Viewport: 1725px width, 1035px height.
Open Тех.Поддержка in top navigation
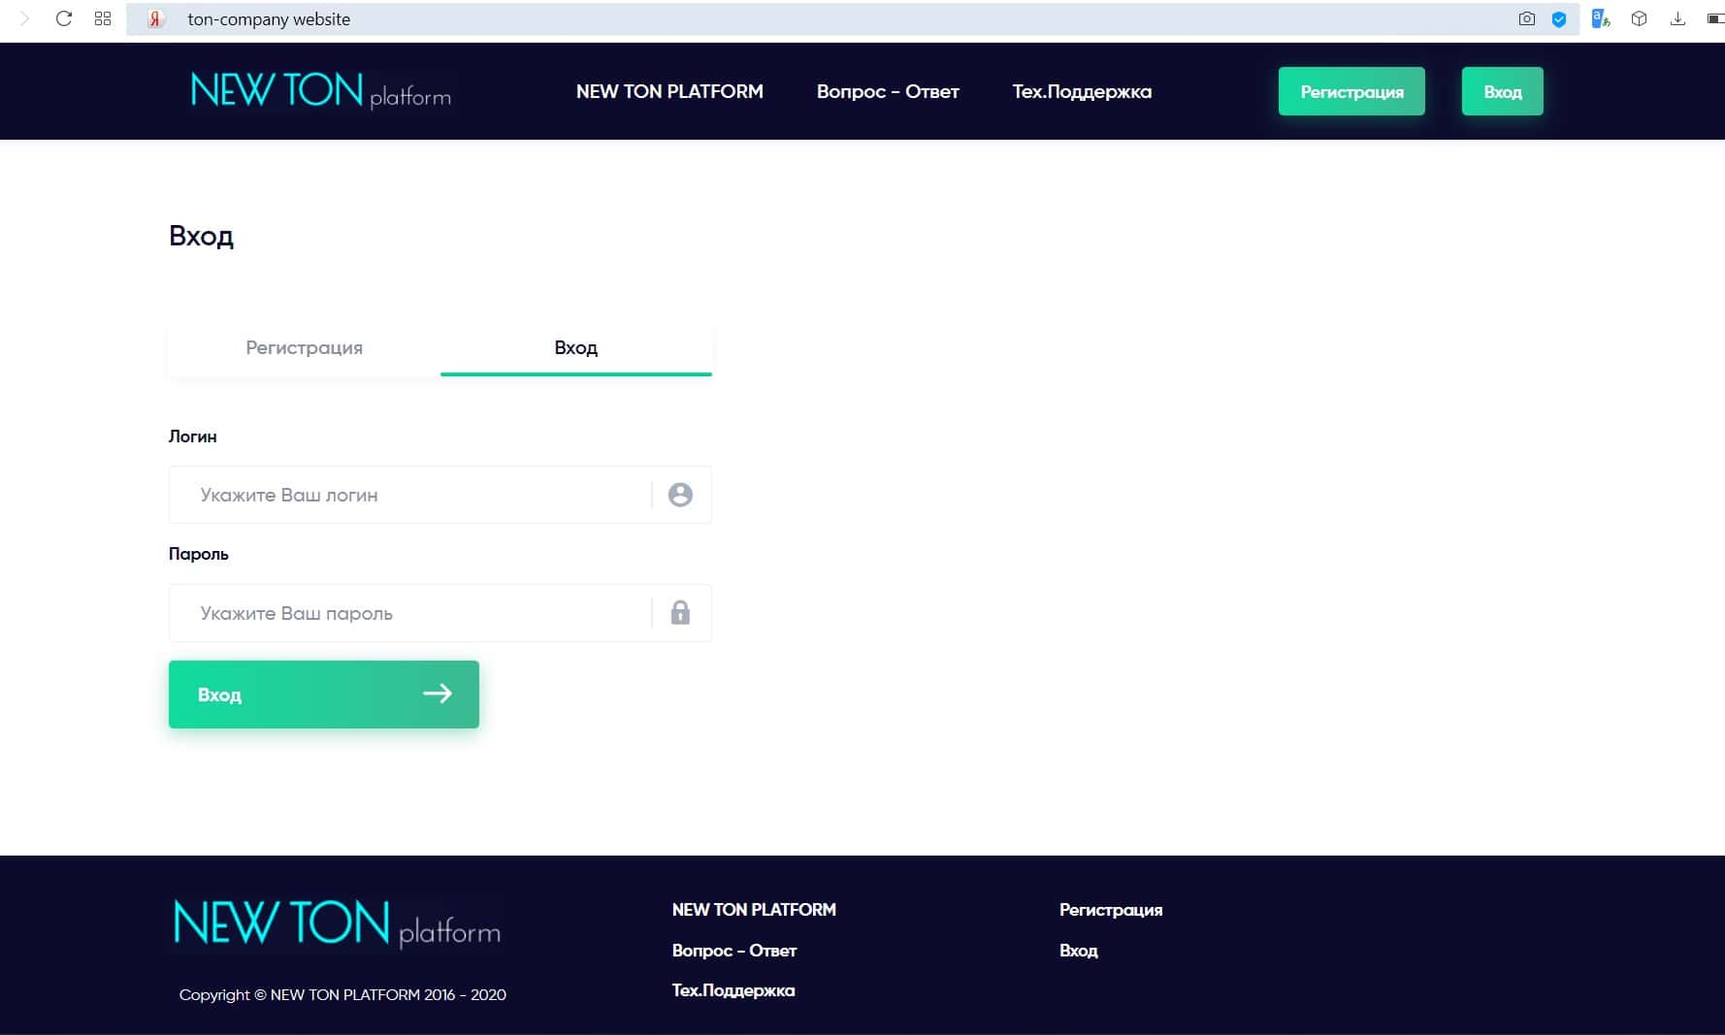tap(1082, 91)
